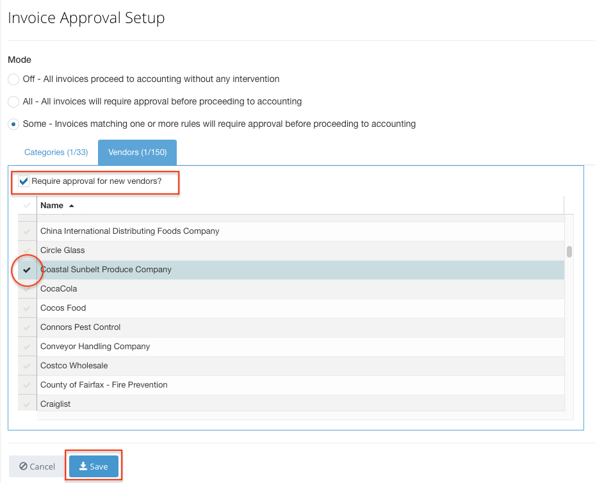Click the checkmark icon beside Coastal Sunbelt Produce
The height and width of the screenshot is (483, 595).
point(26,270)
